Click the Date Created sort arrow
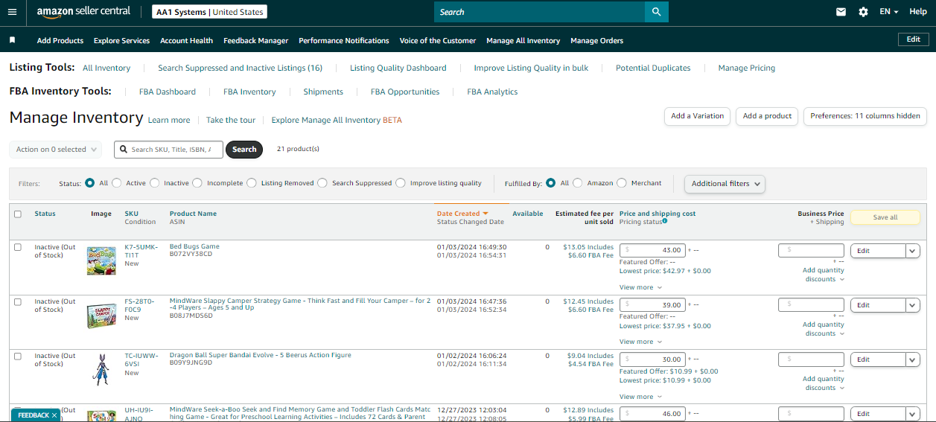Viewport: 936px width, 422px height. (485, 214)
